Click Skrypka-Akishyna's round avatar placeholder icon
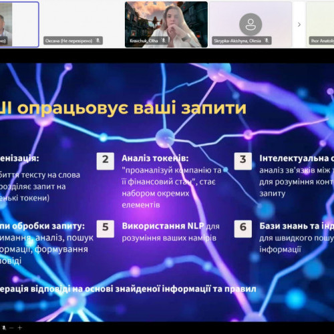334x334 pixels. click(x=251, y=24)
